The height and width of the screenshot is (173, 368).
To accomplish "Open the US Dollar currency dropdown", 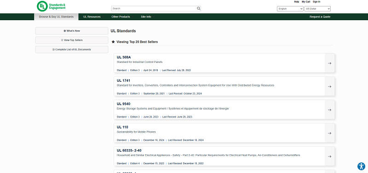I will tap(317, 9).
